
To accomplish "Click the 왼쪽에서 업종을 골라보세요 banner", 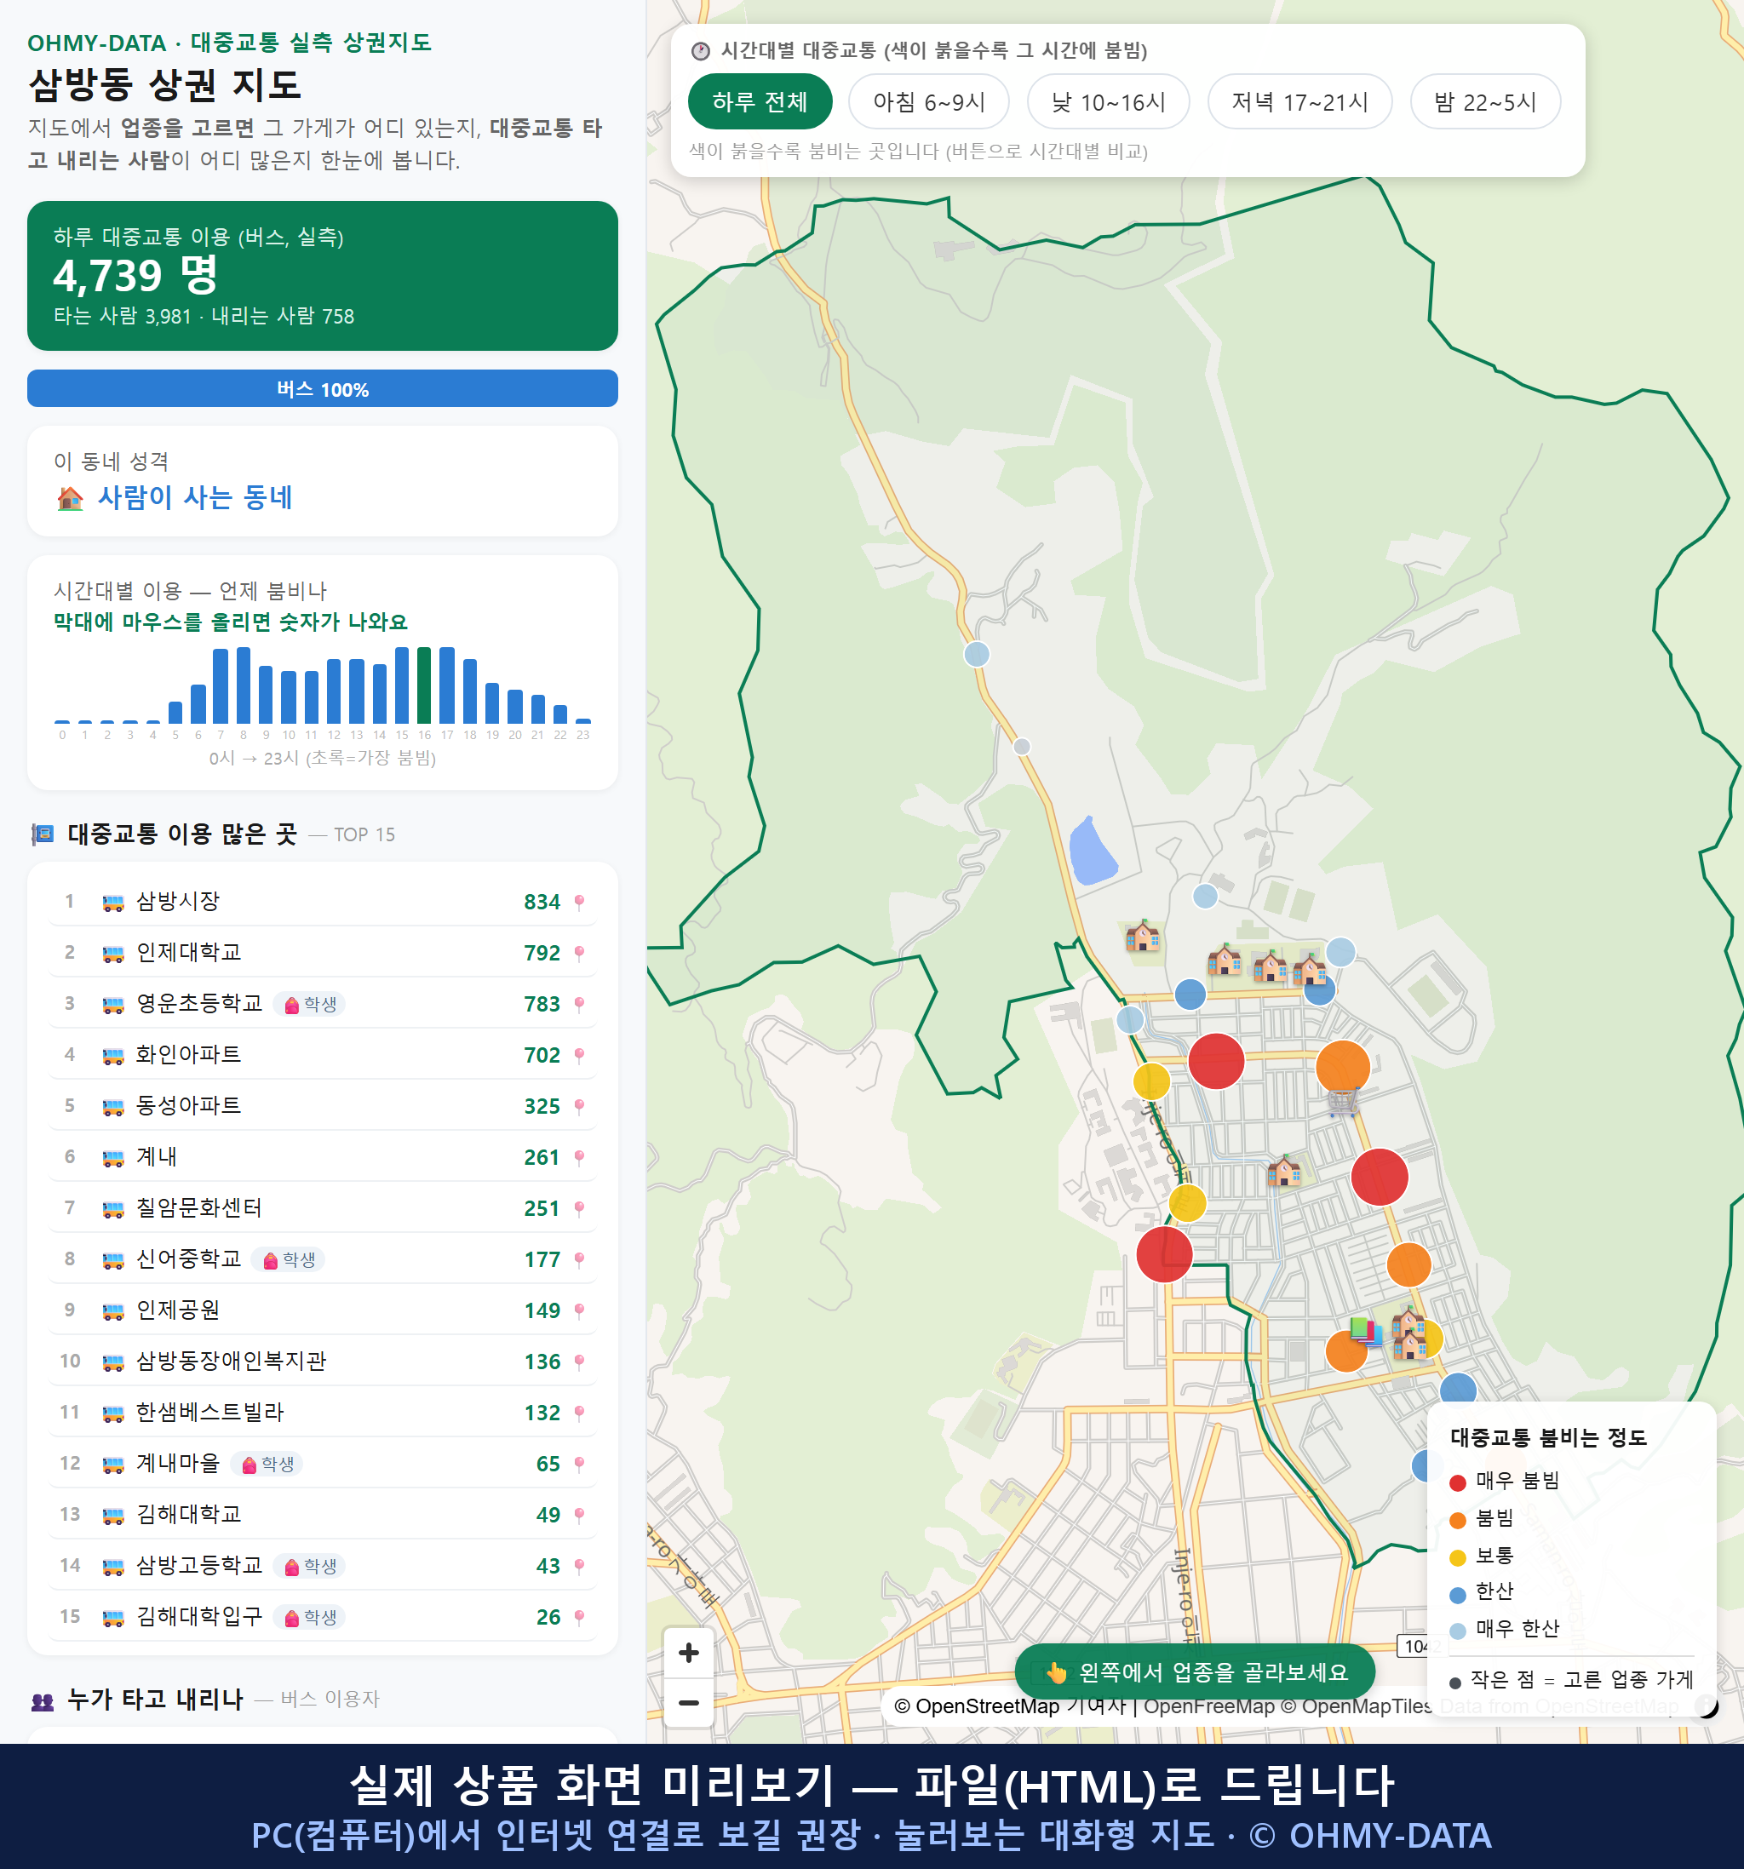I will pos(1195,1671).
